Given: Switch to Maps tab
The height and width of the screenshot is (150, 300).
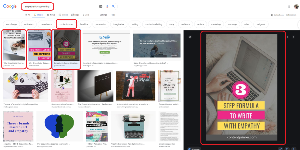Looking at the screenshot, I should coord(75,15).
